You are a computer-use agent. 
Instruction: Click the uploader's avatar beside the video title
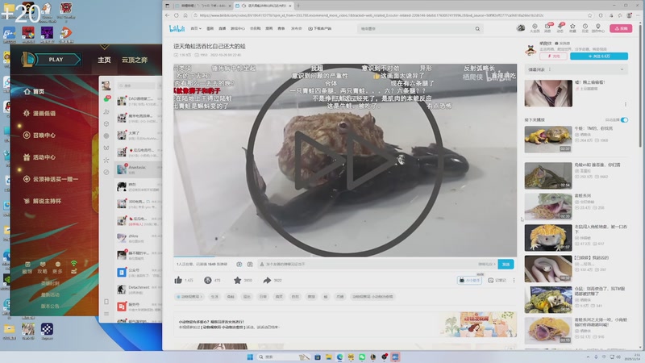tap(531, 50)
